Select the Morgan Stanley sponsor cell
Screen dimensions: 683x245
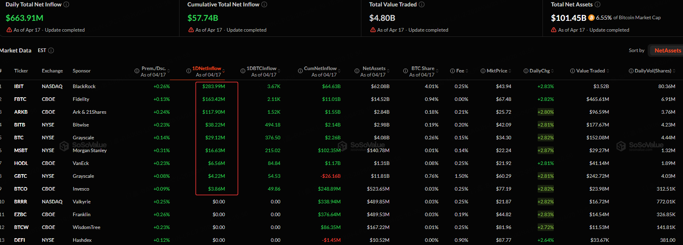90,151
